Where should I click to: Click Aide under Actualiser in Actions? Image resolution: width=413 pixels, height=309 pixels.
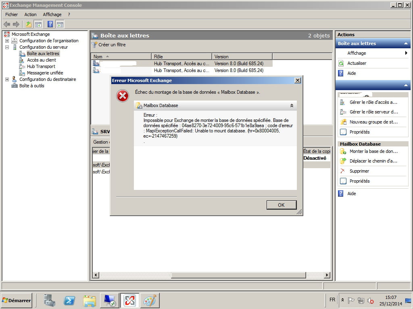(x=351, y=73)
